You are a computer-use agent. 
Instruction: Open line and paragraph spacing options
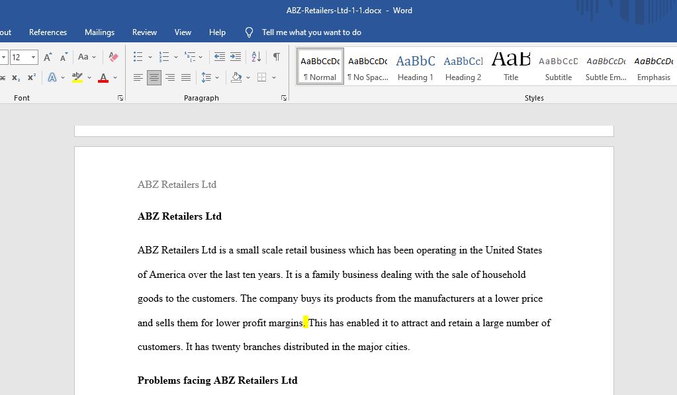[x=206, y=77]
